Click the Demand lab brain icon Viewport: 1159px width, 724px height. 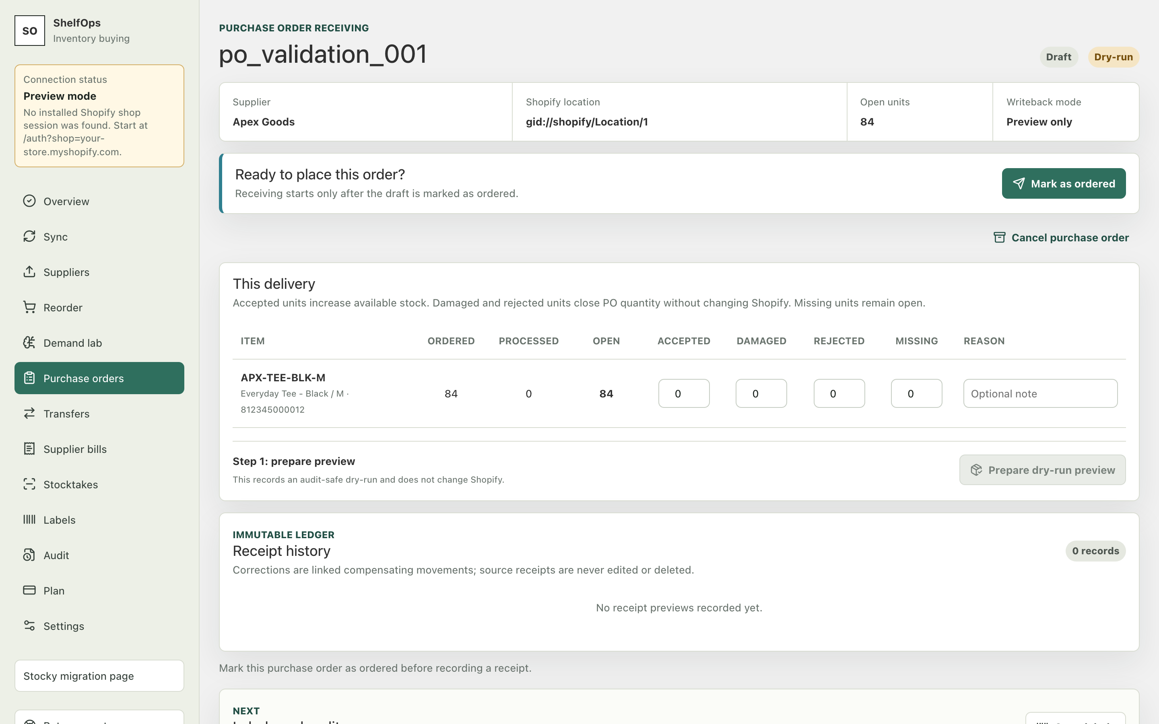tap(29, 342)
